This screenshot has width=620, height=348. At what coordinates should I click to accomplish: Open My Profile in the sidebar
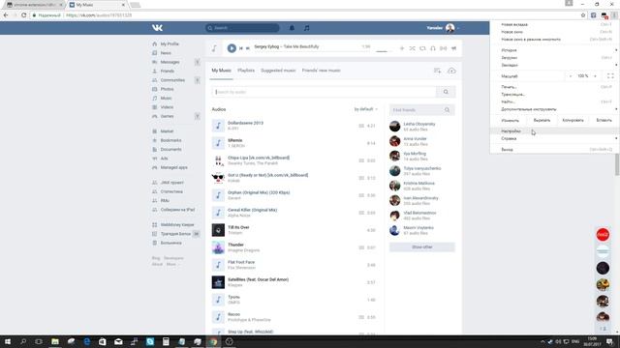tap(170, 43)
